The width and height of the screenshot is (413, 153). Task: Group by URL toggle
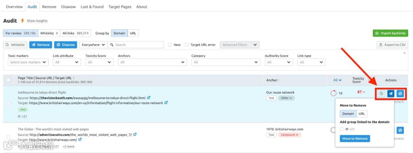pos(133,33)
